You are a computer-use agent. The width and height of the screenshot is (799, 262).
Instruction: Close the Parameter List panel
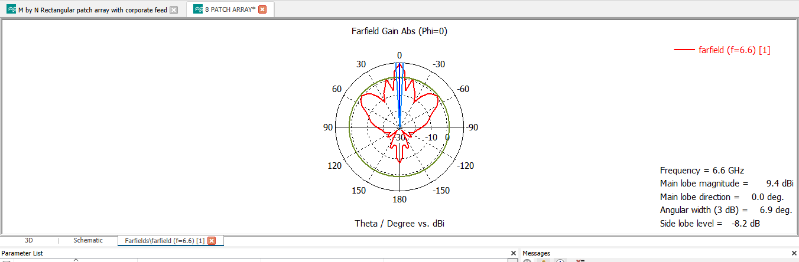coord(513,253)
